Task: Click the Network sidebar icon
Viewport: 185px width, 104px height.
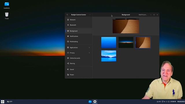Action: 68,20
